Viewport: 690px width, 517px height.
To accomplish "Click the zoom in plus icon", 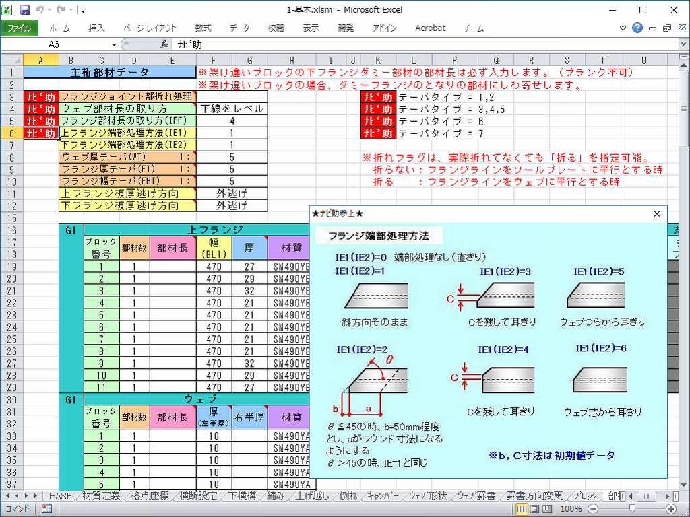I will [671, 509].
